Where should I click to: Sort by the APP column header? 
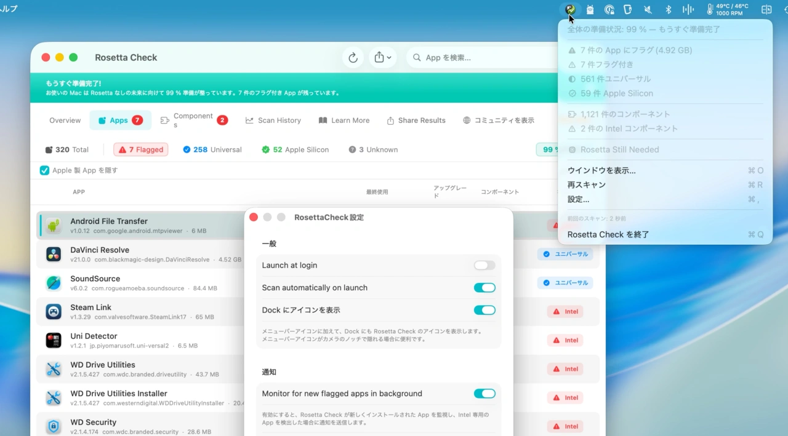tap(79, 192)
